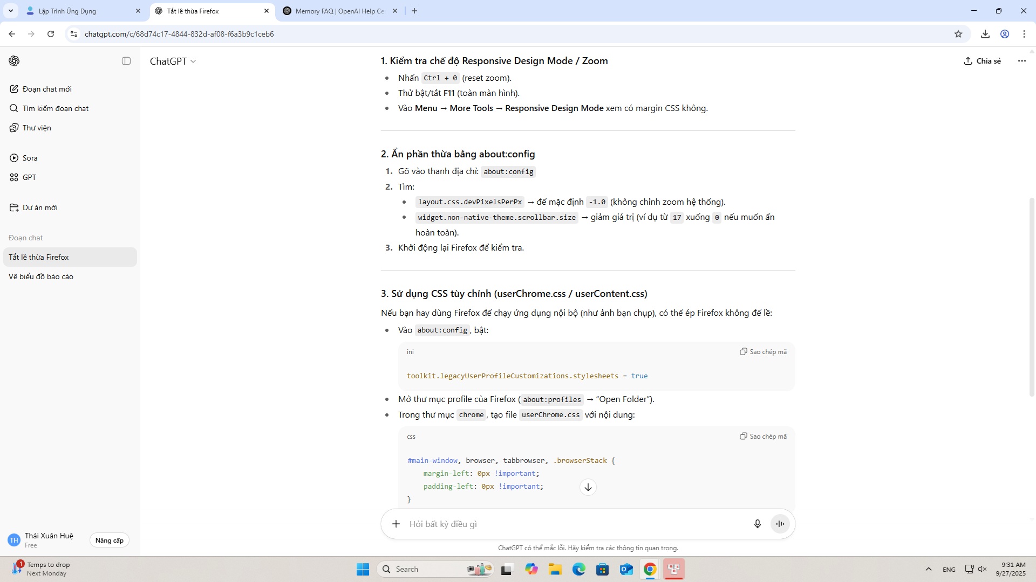Click plus attach button in message box
This screenshot has height=582, width=1036.
[396, 524]
